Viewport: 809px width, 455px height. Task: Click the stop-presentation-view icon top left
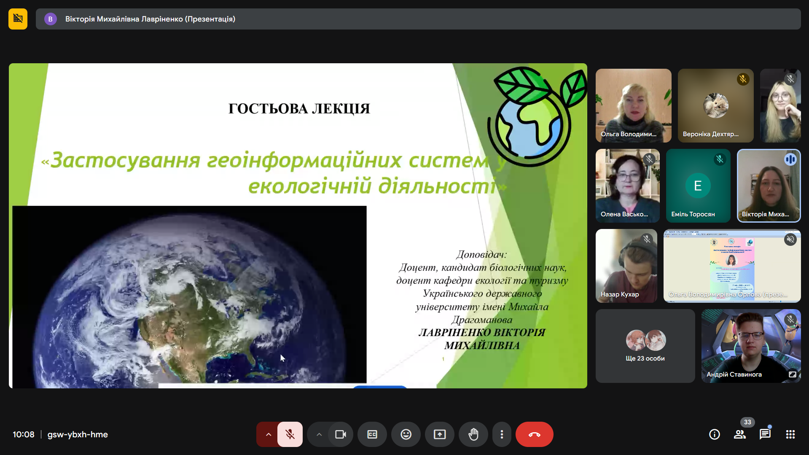(x=18, y=19)
